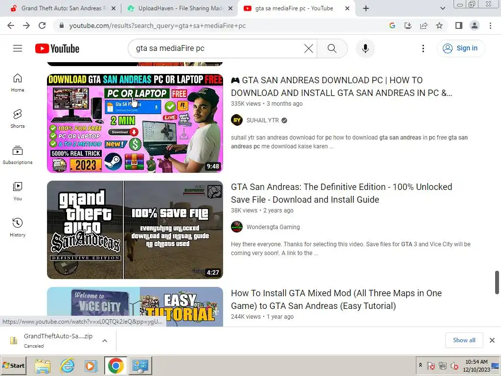Open Definitive Edition 100% Unlocked Save File title
The height and width of the screenshot is (376, 501).
point(342,193)
